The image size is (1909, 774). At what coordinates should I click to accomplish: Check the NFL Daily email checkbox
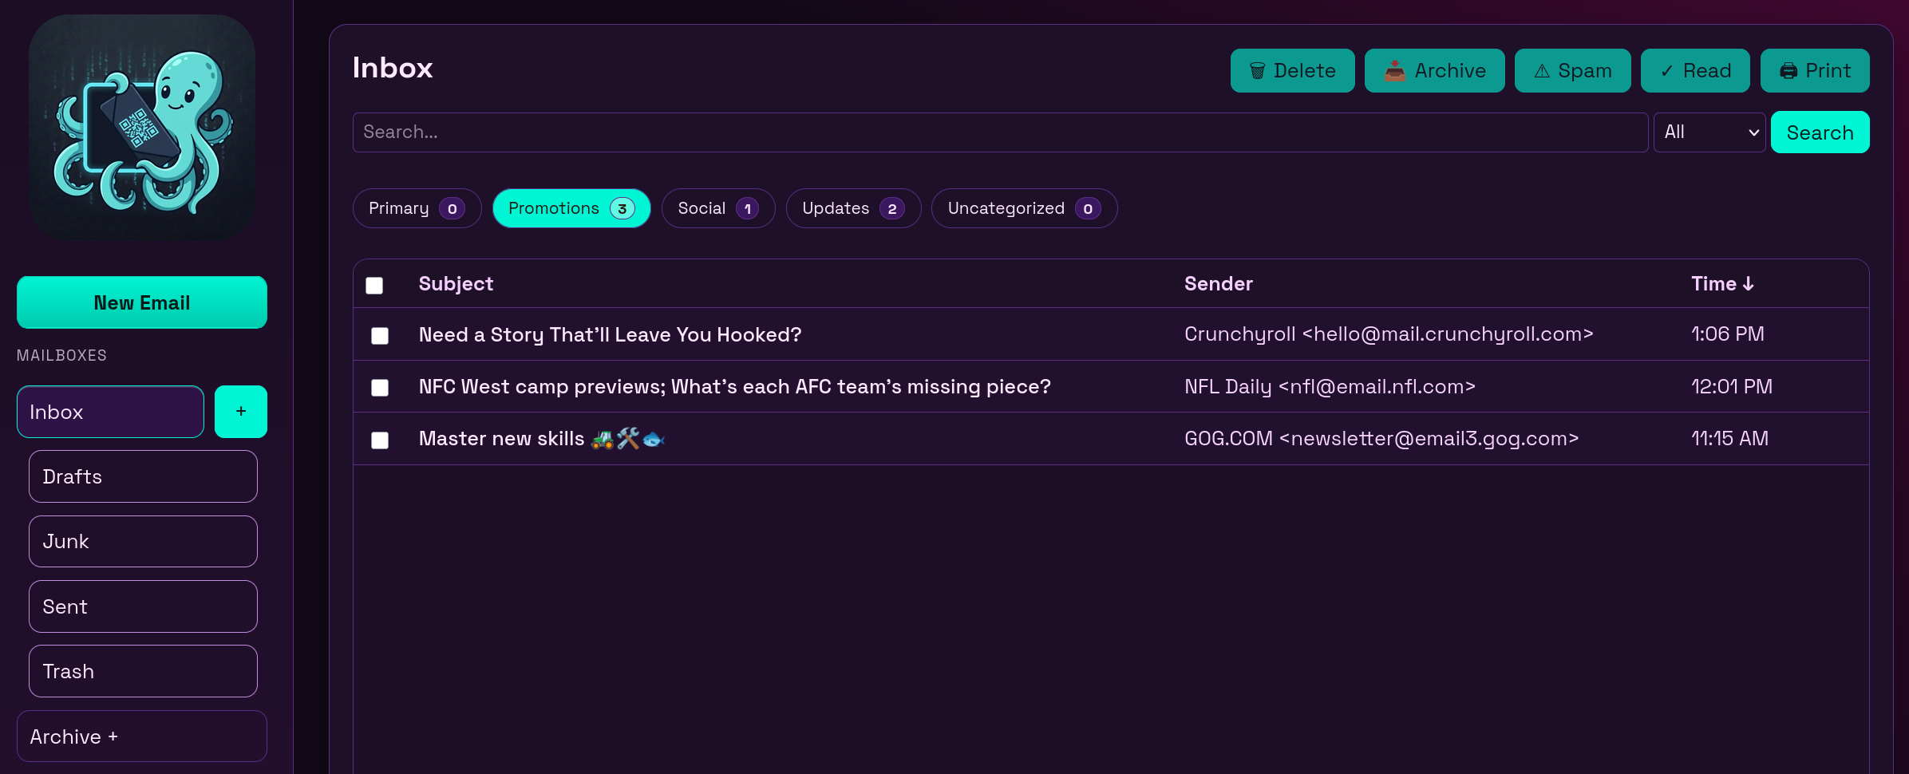[x=380, y=388]
